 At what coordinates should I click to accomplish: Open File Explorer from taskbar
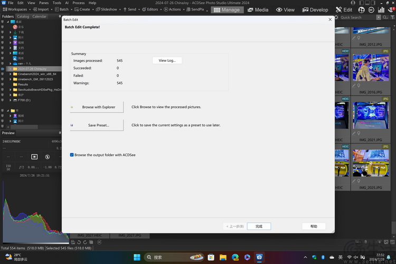tap(223, 257)
